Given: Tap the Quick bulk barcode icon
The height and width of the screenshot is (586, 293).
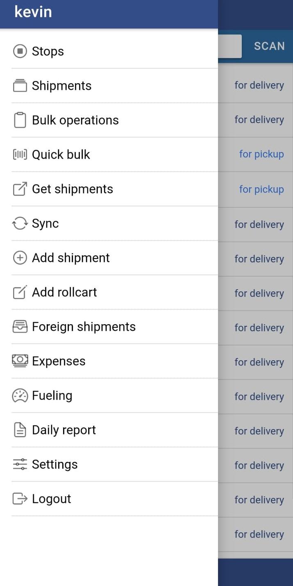Looking at the screenshot, I should click(x=20, y=154).
